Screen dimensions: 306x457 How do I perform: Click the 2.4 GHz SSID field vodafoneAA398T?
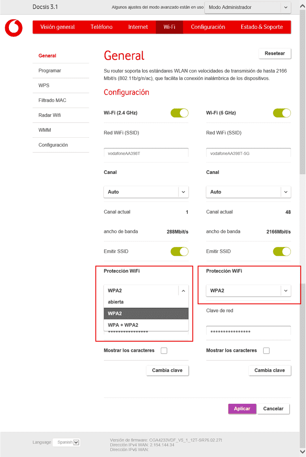[x=146, y=153]
